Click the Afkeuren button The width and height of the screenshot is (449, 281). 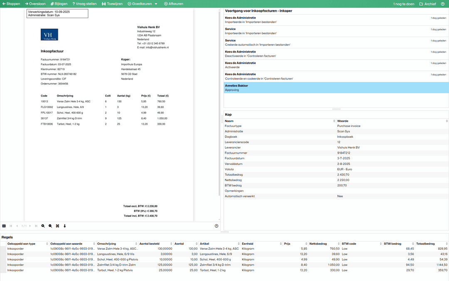[173, 4]
